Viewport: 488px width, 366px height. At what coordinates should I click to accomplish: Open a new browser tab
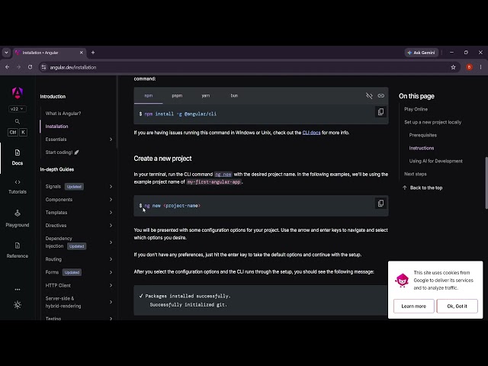(93, 53)
